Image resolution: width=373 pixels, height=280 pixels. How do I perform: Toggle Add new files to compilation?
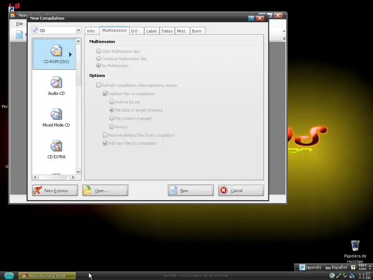pyautogui.click(x=130, y=143)
